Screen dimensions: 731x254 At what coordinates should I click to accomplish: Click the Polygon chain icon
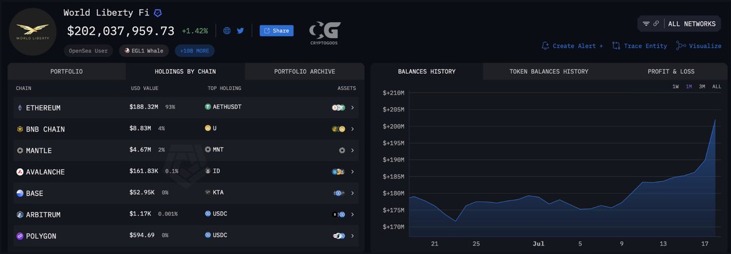(x=19, y=236)
